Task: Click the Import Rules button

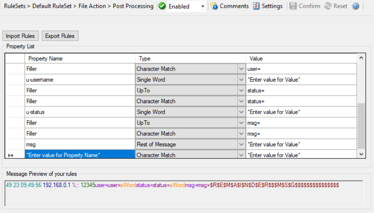Action: pyautogui.click(x=20, y=36)
